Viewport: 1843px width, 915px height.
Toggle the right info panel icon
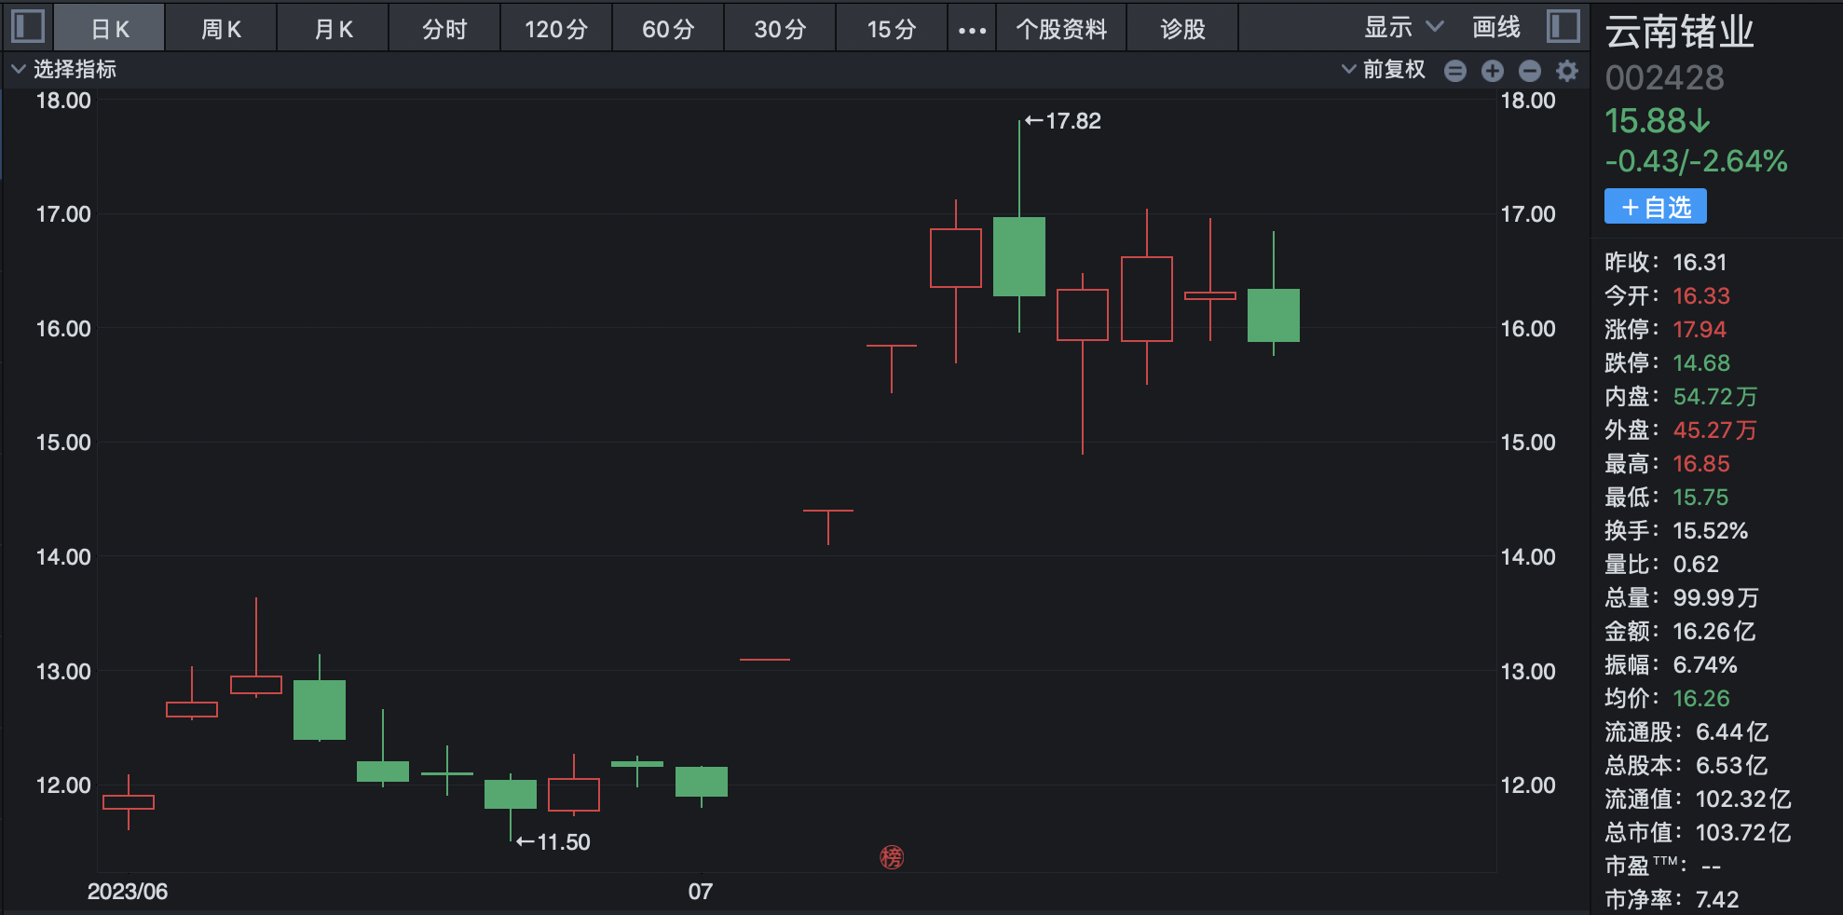1563,26
